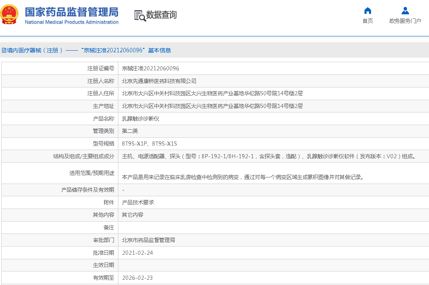Viewport: 429px width, 285px height.
Task: Click the expiry date 2026-02-23
Action: tap(137, 278)
